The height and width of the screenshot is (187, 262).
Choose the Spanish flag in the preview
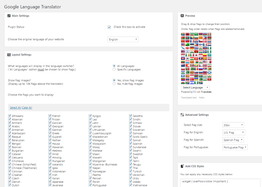[187, 76]
